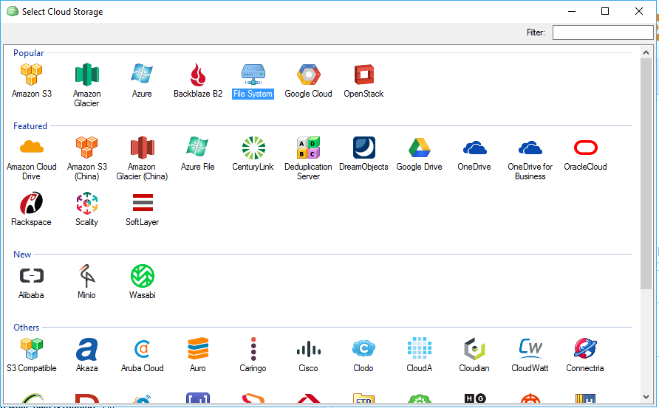Close the Select Cloud Storage dialog
The width and height of the screenshot is (659, 408).
639,11
